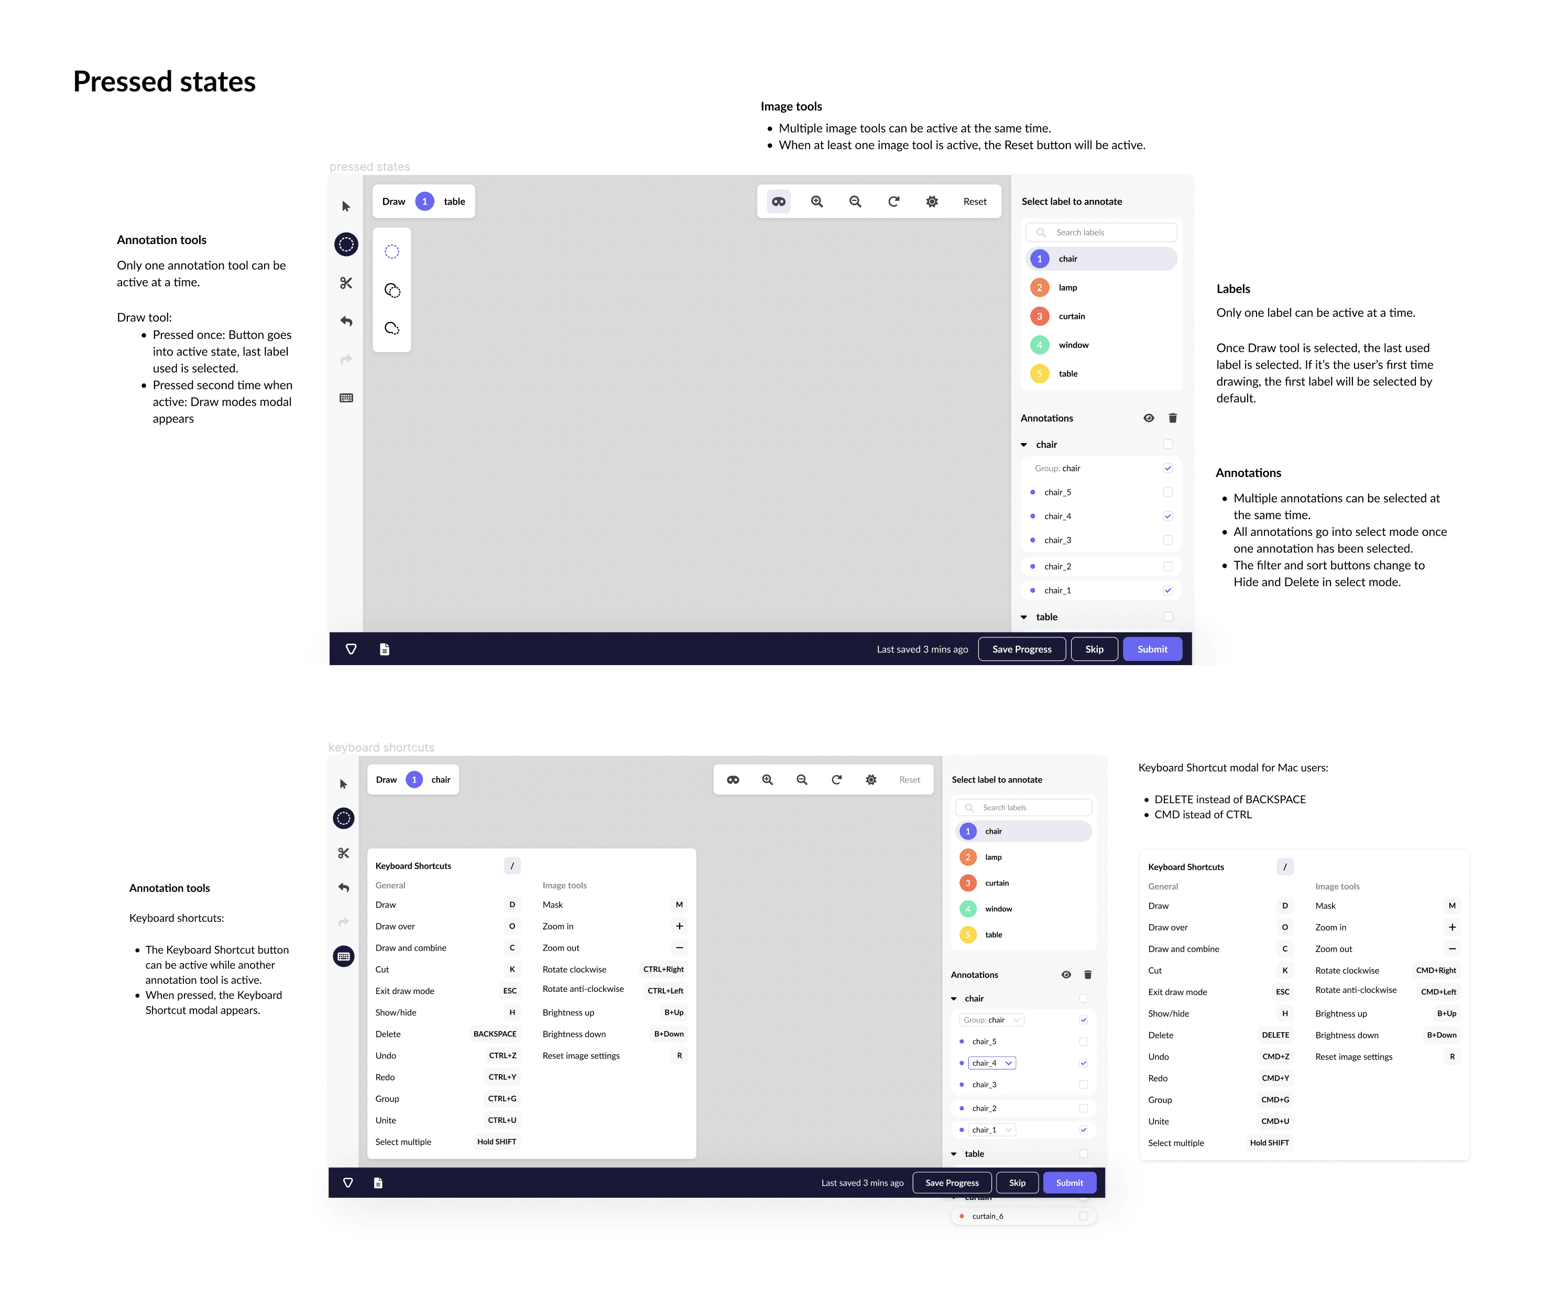This screenshot has height=1303, width=1550.
Task: Select the curtain label in bottom label list
Action: coord(996,882)
